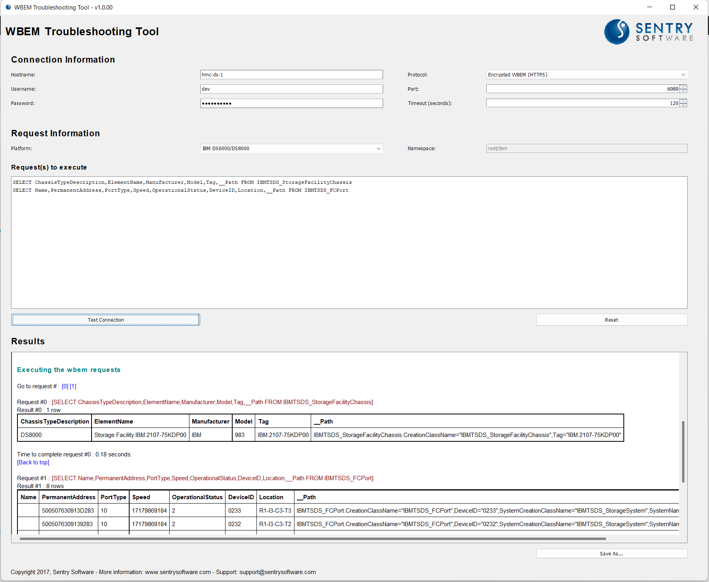
Task: Click PermanentAddress 5005076309139283 cell
Action: pyautogui.click(x=69, y=524)
